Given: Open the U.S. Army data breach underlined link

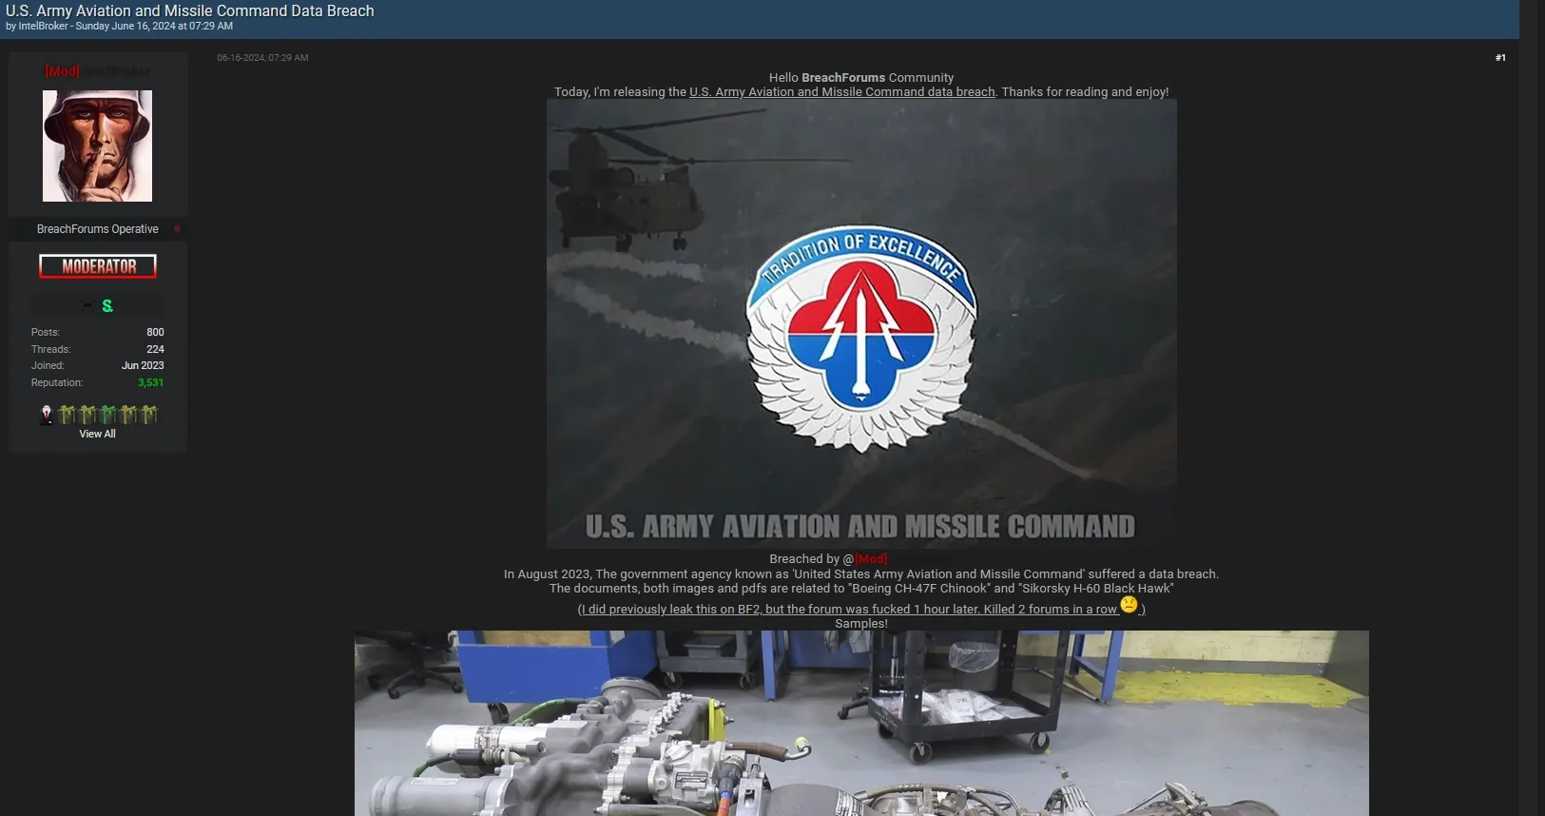Looking at the screenshot, I should 841,92.
